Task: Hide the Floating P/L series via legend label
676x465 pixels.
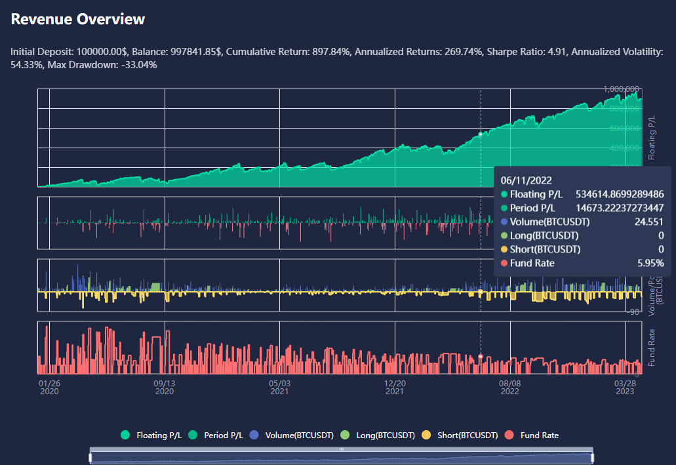Action: (x=157, y=435)
